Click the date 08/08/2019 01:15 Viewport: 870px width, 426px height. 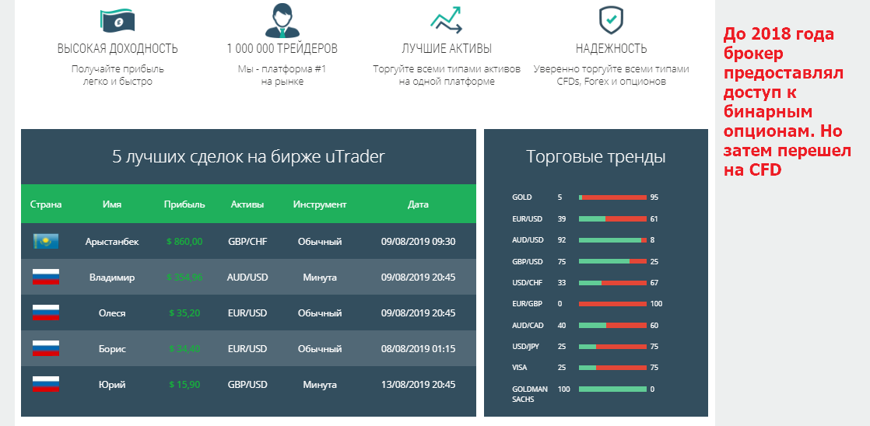pyautogui.click(x=419, y=349)
